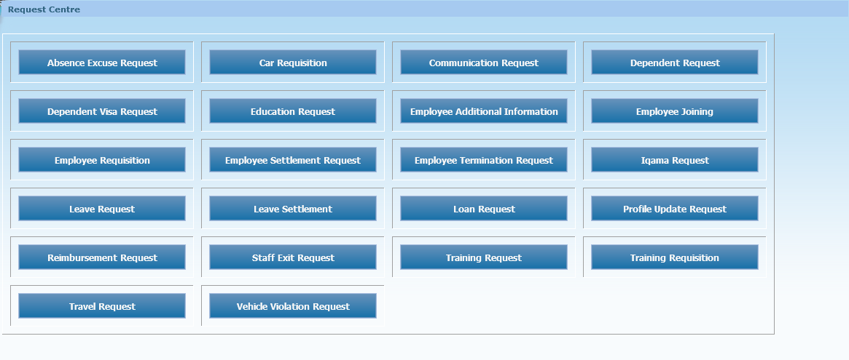Click the Leave Settlement button
The width and height of the screenshot is (849, 360).
point(293,209)
